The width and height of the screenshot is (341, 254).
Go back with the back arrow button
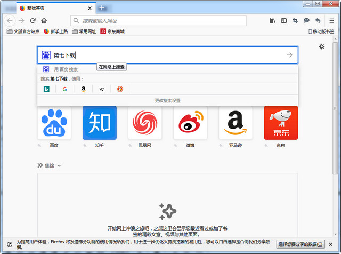[x=10, y=21]
